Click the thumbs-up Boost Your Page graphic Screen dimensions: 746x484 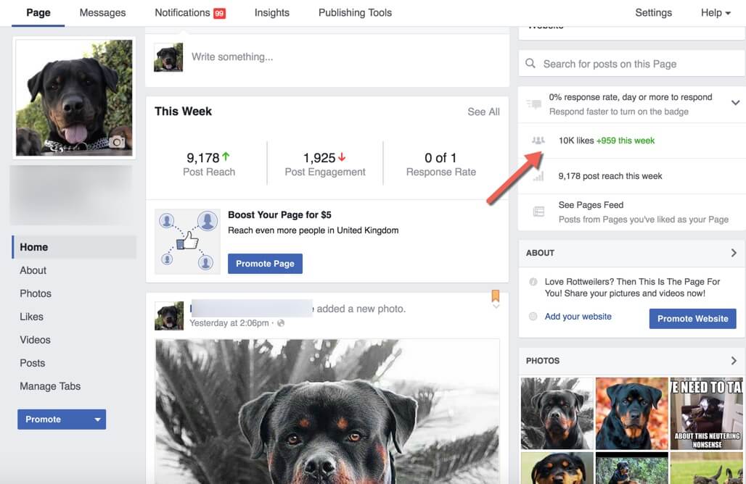coord(187,241)
